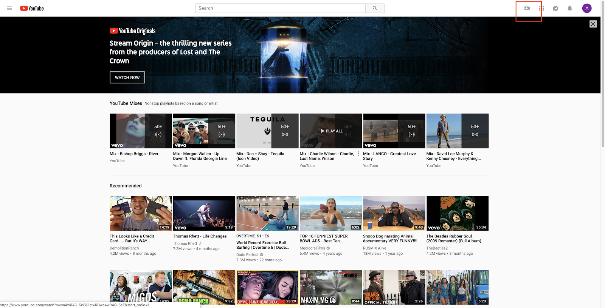This screenshot has width=605, height=308.
Task: Open the YouTube apps grid
Action: (x=541, y=8)
